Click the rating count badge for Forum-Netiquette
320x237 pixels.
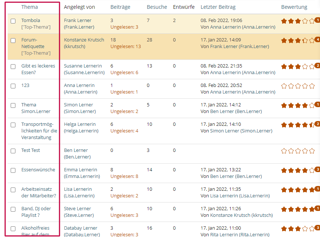click(x=317, y=40)
